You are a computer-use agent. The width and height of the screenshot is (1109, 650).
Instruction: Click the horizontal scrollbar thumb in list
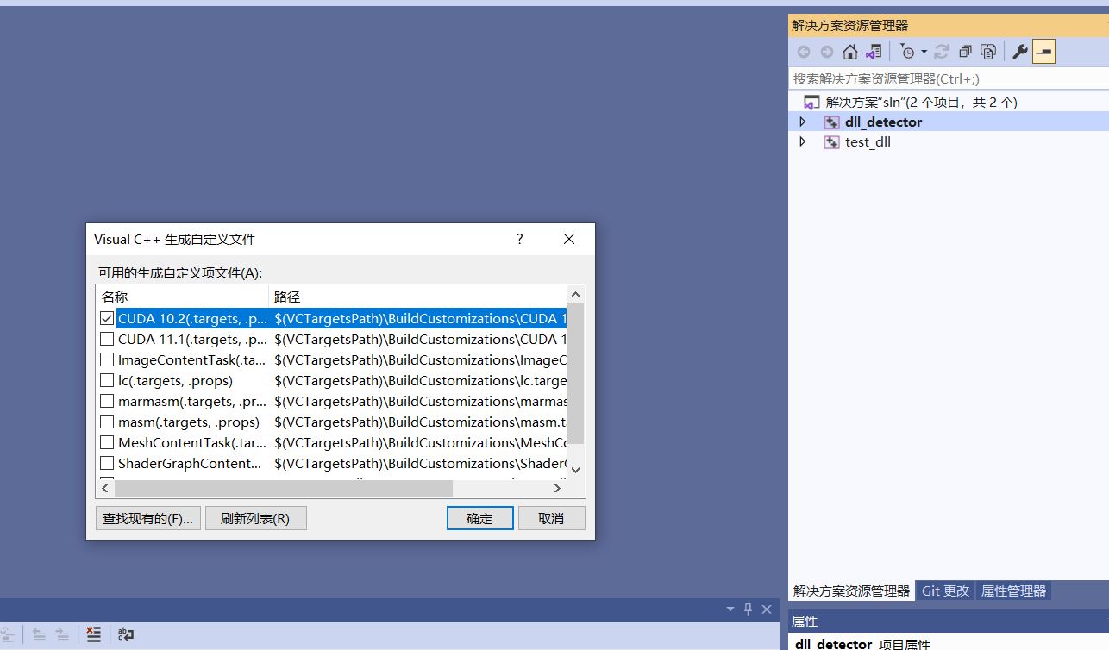[x=284, y=488]
